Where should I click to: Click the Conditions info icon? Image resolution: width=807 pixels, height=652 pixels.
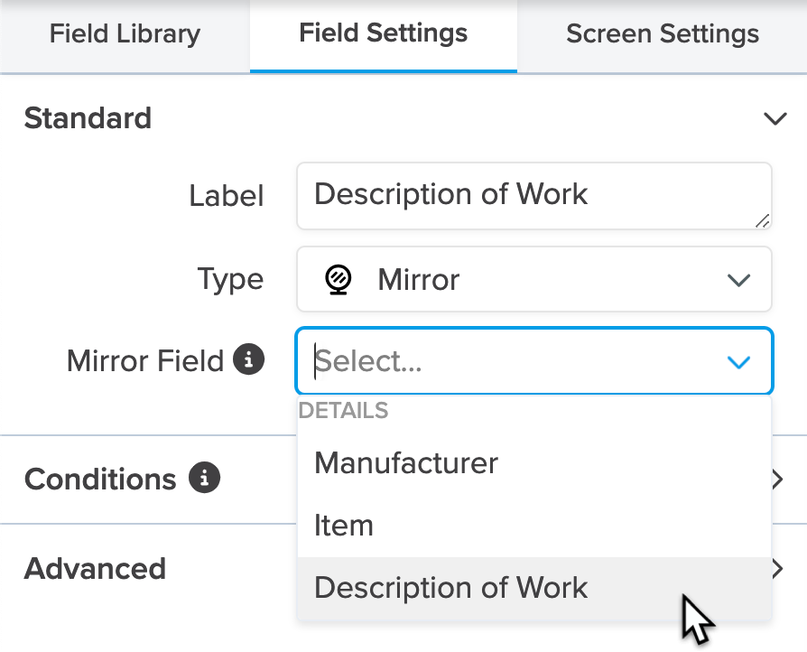point(204,478)
